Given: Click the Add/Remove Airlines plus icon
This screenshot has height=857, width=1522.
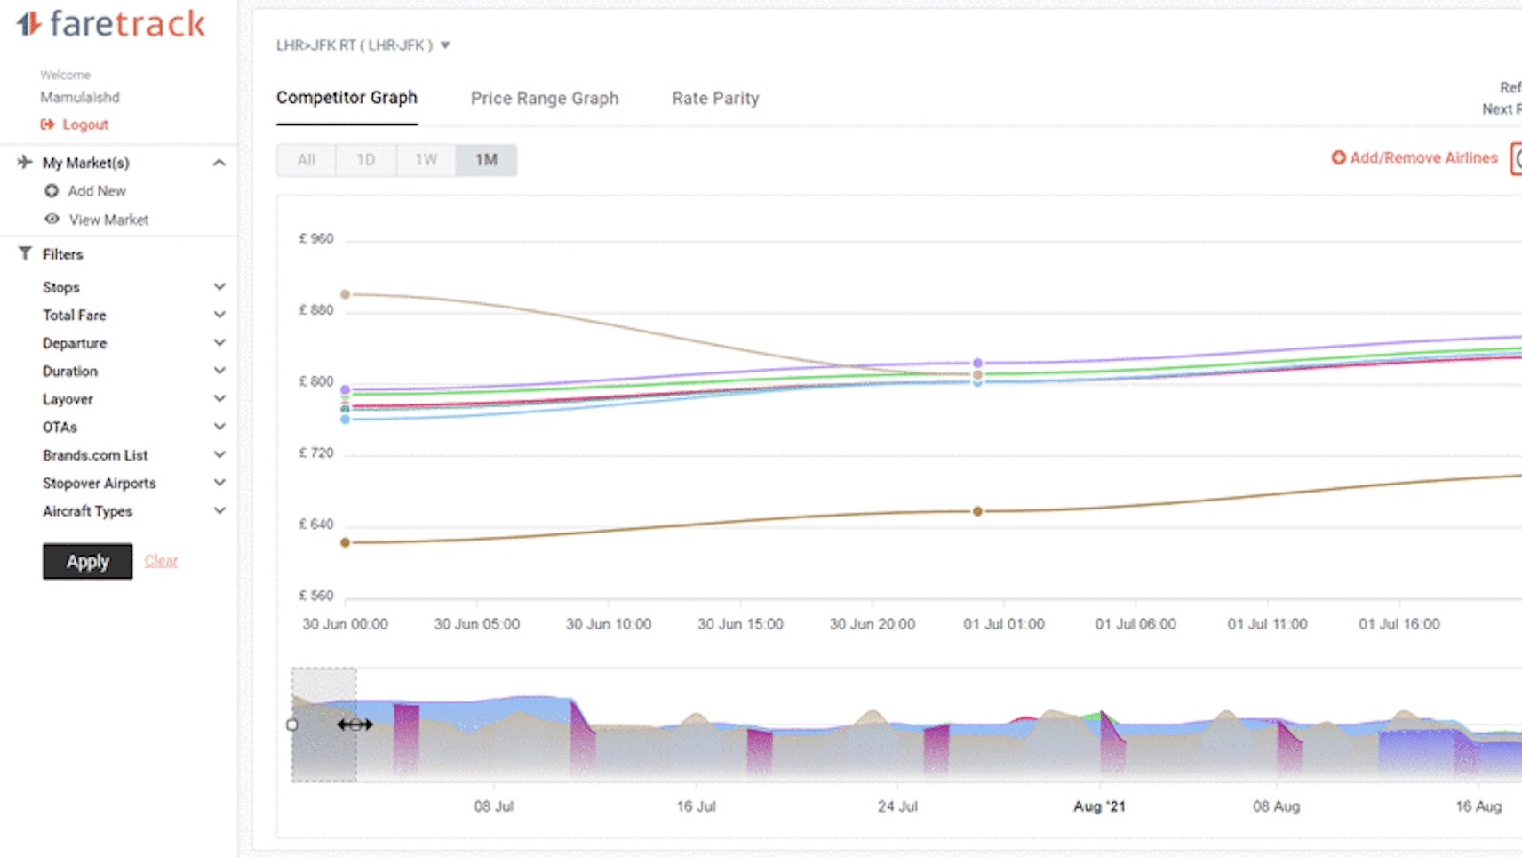Looking at the screenshot, I should pos(1338,157).
